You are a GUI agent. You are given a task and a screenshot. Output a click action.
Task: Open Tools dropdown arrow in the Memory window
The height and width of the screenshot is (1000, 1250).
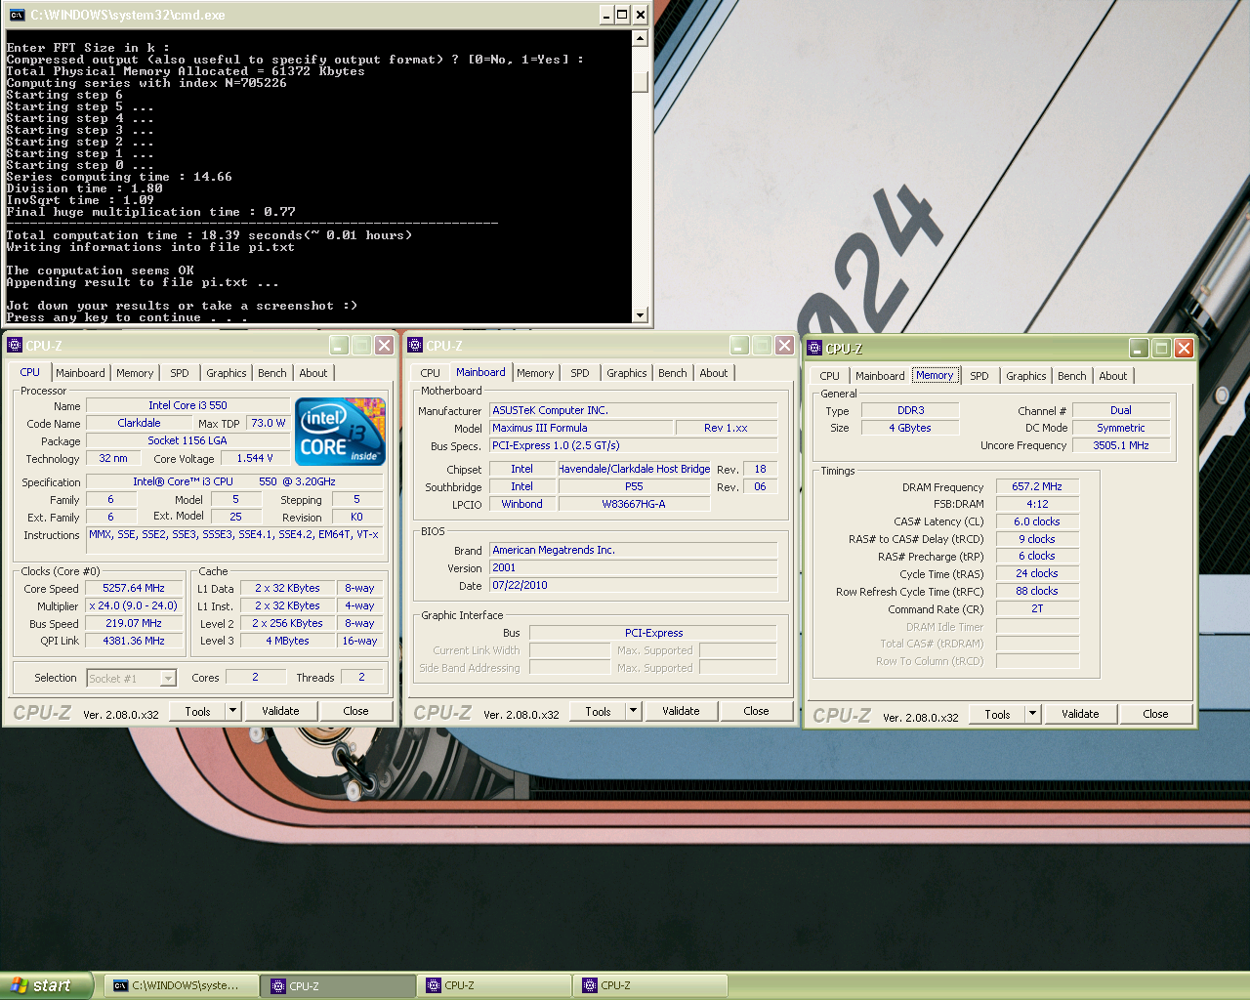pos(1032,714)
